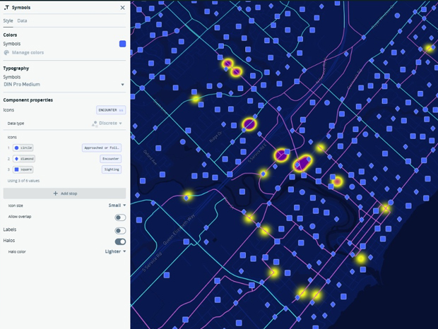Click the diamond icon chip in stop 2

coord(24,159)
